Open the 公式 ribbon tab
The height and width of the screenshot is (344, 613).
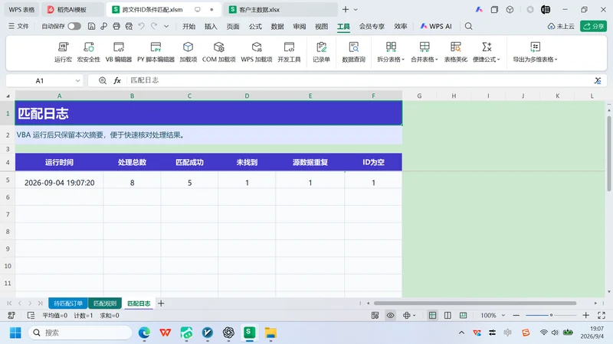[x=255, y=26]
